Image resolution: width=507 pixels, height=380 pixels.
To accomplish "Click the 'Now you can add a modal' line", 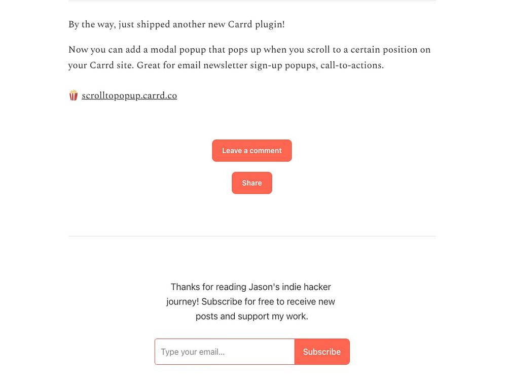I will pyautogui.click(x=249, y=50).
